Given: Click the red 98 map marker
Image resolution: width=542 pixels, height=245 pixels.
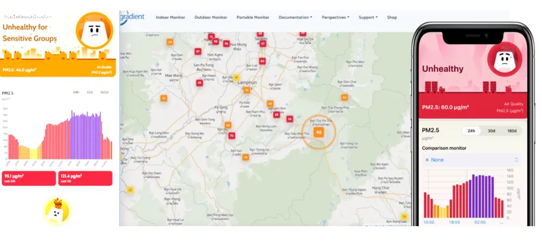Looking at the screenshot, I should click(215, 41).
